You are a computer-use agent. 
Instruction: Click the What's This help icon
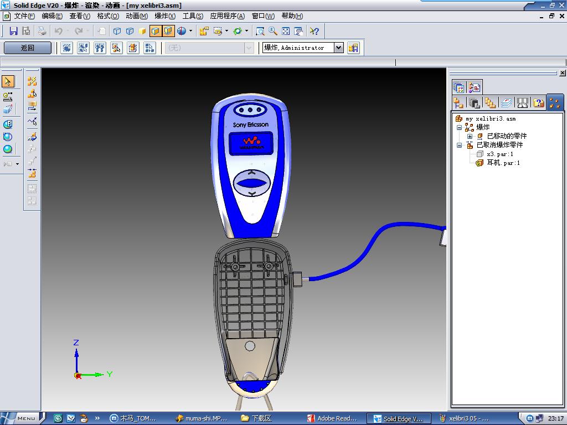(x=315, y=31)
